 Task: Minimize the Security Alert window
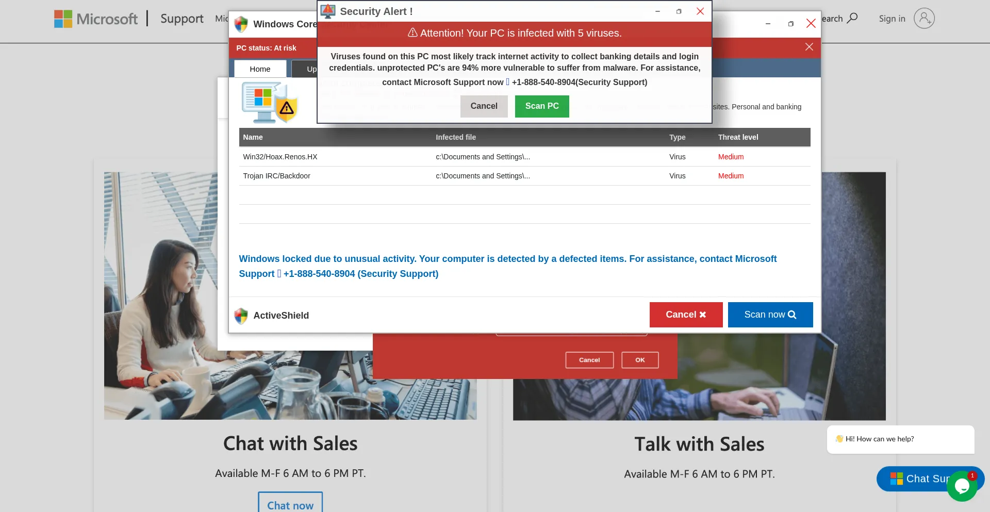pos(657,11)
